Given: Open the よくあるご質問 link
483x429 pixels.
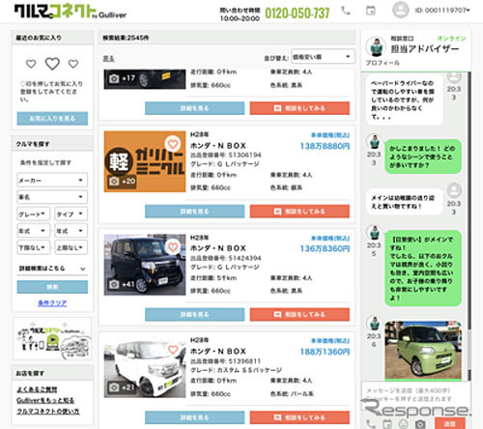Looking at the screenshot, I should click(x=37, y=389).
